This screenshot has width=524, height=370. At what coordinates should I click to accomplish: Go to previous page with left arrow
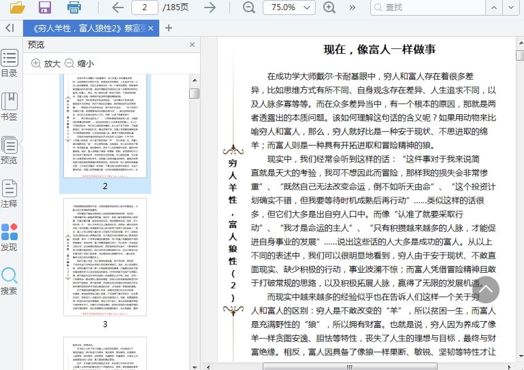pyautogui.click(x=117, y=7)
